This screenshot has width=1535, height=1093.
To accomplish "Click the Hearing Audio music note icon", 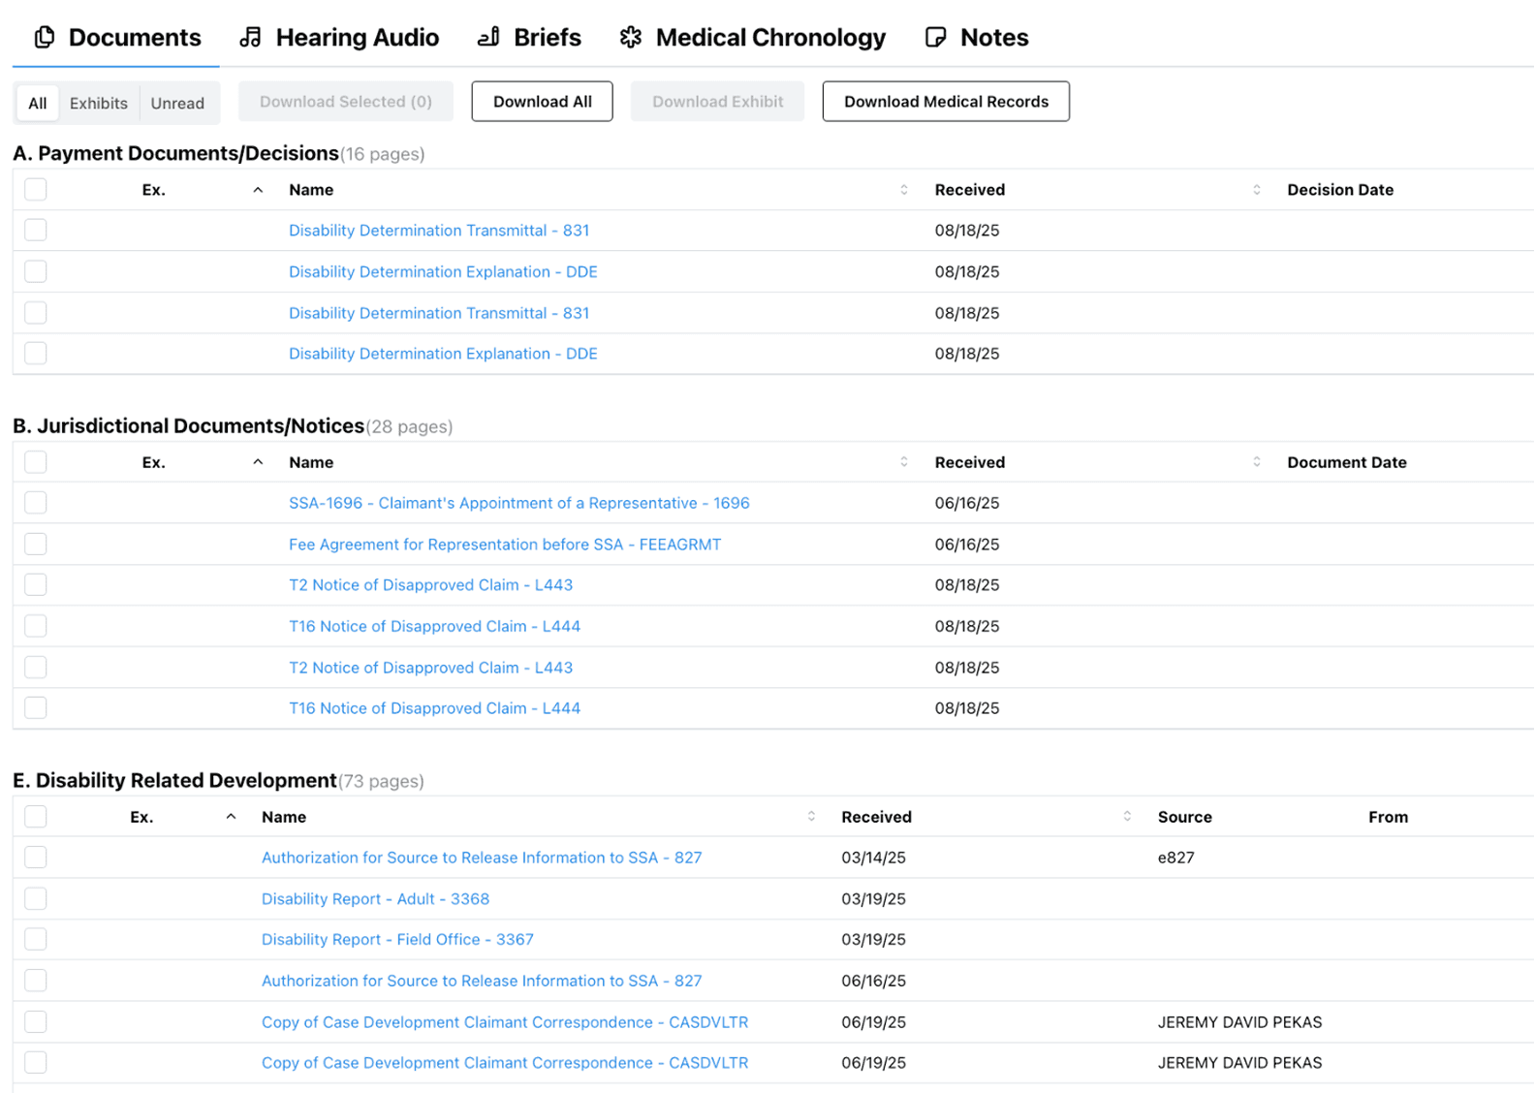I will tap(251, 38).
